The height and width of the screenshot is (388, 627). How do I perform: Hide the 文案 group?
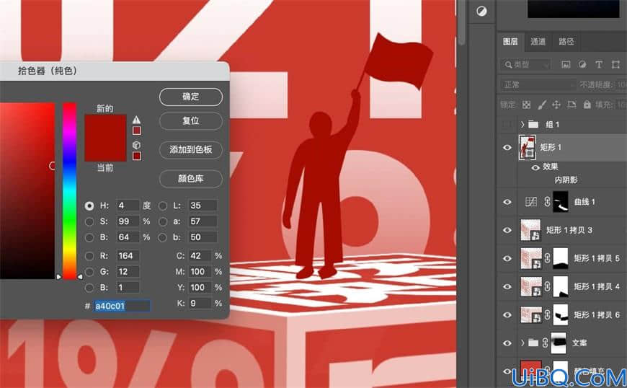coord(507,343)
